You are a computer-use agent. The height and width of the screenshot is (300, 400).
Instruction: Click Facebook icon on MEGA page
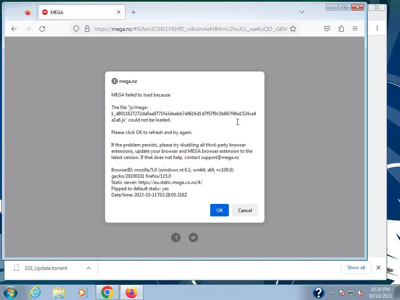point(175,237)
